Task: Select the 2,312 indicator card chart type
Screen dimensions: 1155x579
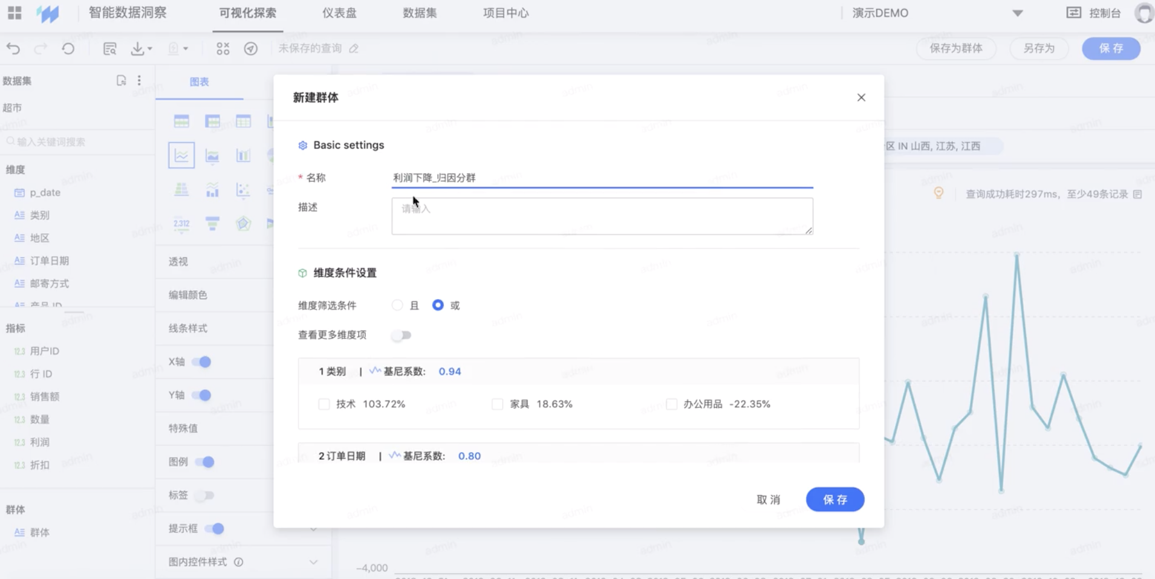Action: pos(181,224)
